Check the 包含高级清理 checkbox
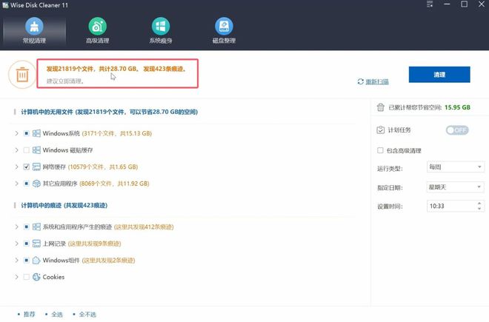This screenshot has width=489, height=322. point(381,151)
